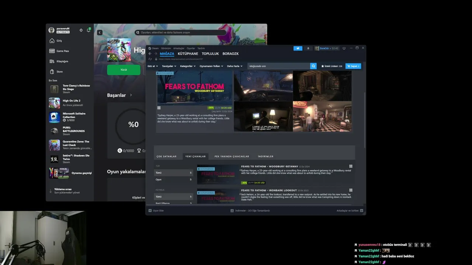This screenshot has height=265, width=472.
Task: Open İndirmeler download status in Steam
Action: [250, 211]
